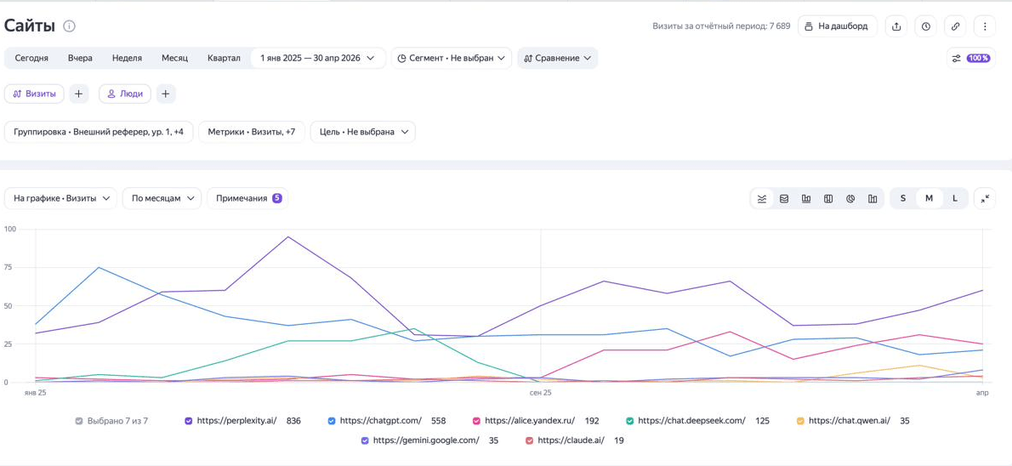
Task: Click https://chat.qwen.ai/ legend label
Action: (x=850, y=421)
